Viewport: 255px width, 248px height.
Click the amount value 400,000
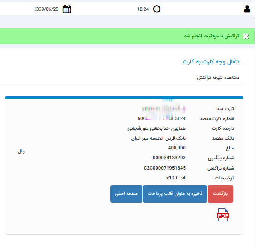coord(177,148)
